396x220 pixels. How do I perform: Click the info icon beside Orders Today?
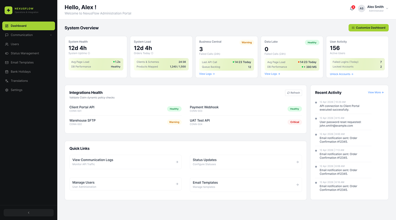pyautogui.click(x=152, y=53)
